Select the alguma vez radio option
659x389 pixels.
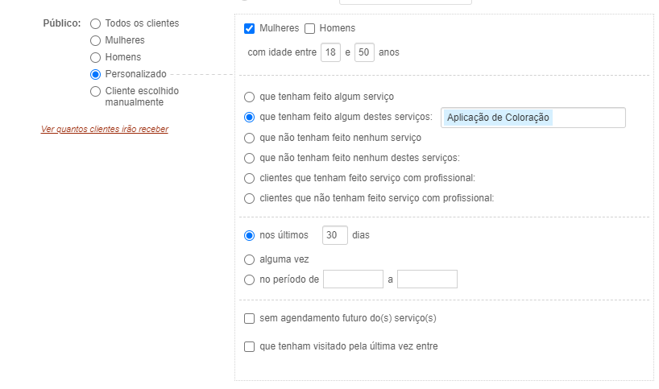pyautogui.click(x=249, y=260)
